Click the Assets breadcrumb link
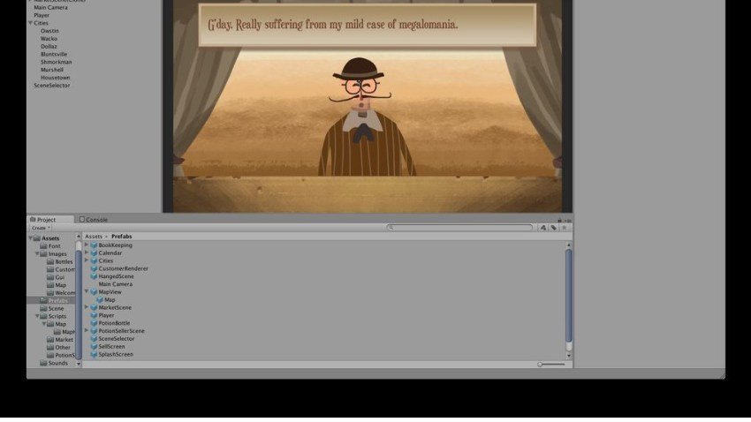 pos(93,237)
